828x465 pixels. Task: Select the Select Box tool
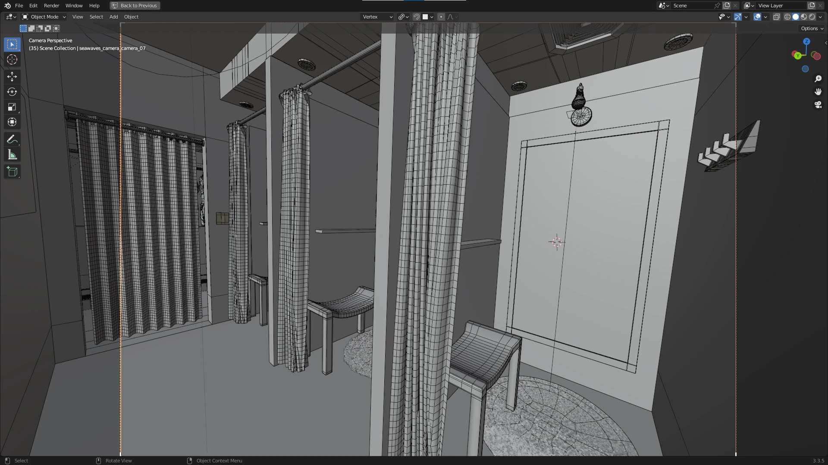click(x=12, y=44)
